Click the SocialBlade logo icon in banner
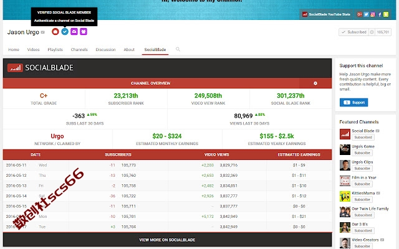 pyautogui.click(x=305, y=14)
